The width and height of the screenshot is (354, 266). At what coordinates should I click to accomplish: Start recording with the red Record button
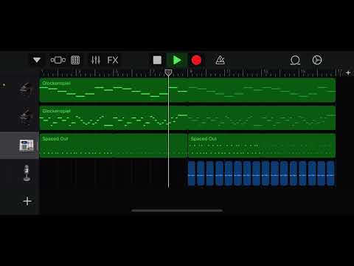tap(196, 60)
